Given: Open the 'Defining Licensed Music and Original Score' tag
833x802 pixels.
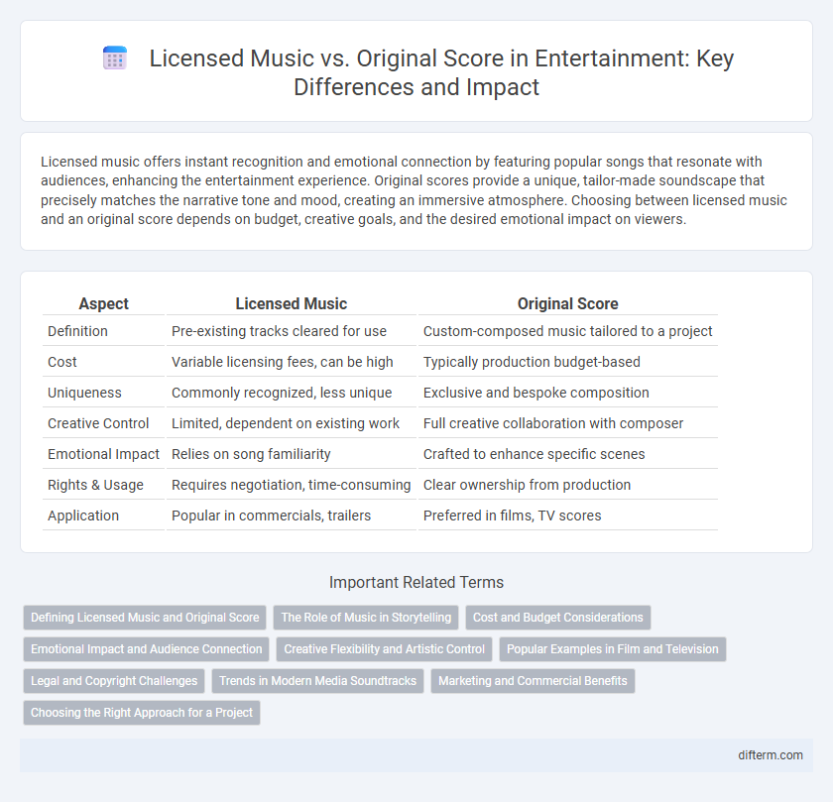Looking at the screenshot, I should pos(145,618).
